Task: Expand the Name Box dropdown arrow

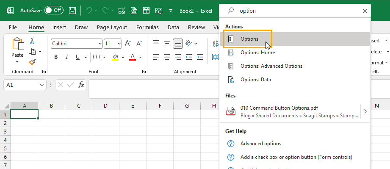Action: point(42,85)
